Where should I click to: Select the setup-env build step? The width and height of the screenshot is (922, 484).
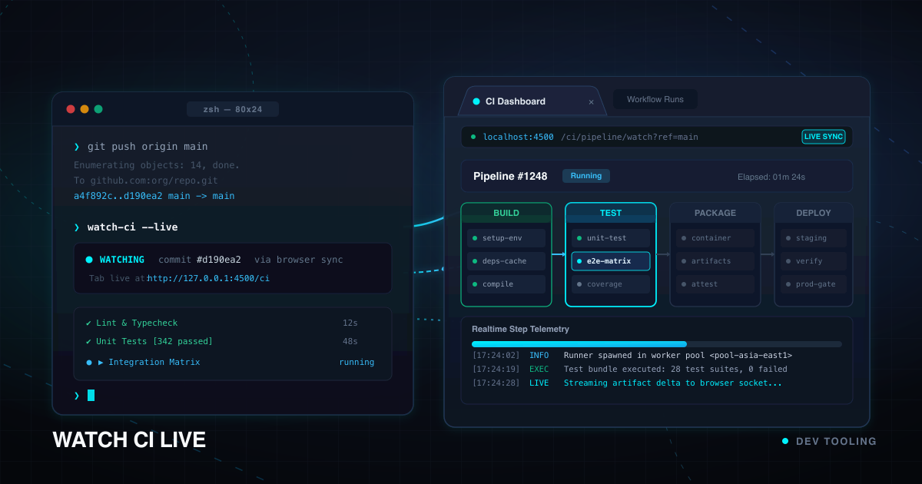(x=506, y=238)
